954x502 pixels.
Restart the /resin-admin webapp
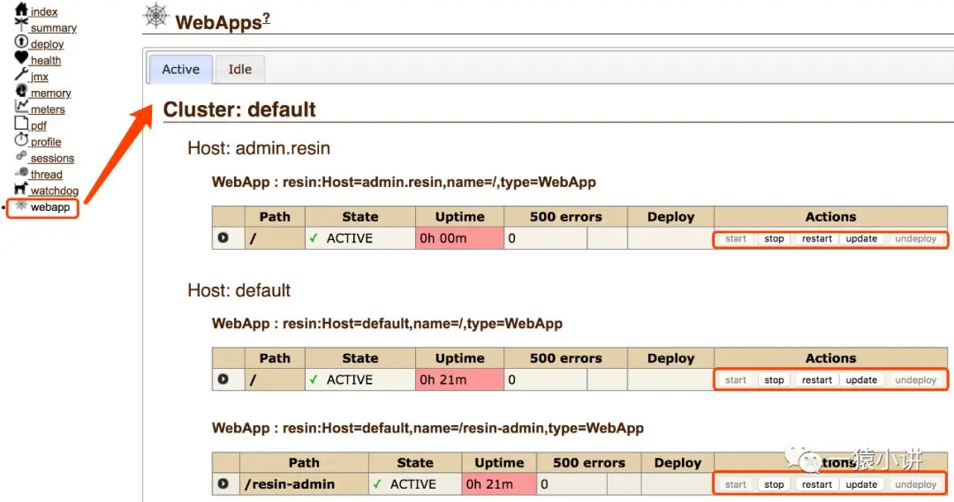coord(816,484)
